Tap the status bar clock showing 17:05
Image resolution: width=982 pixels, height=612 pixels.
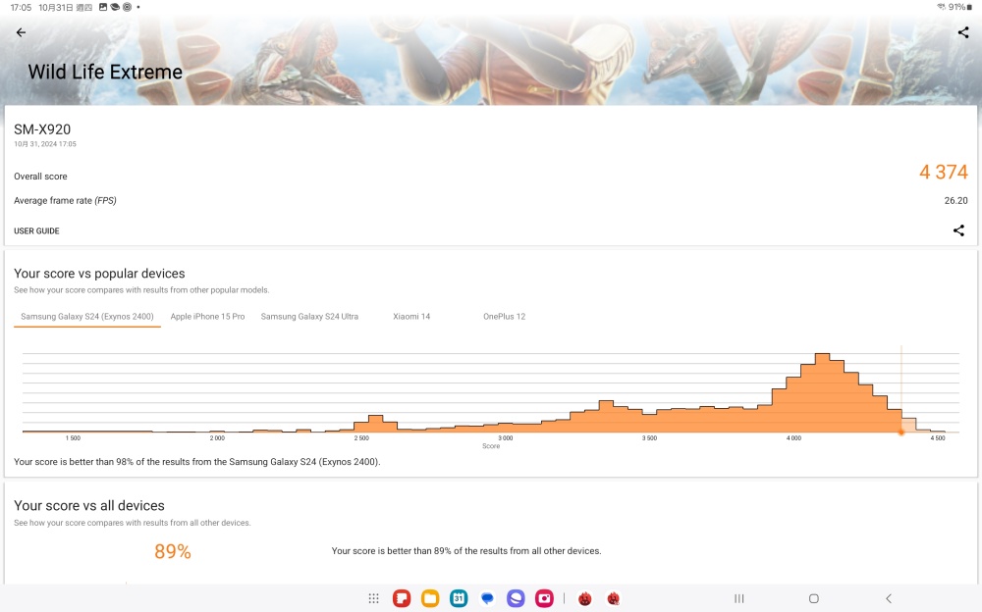point(21,7)
